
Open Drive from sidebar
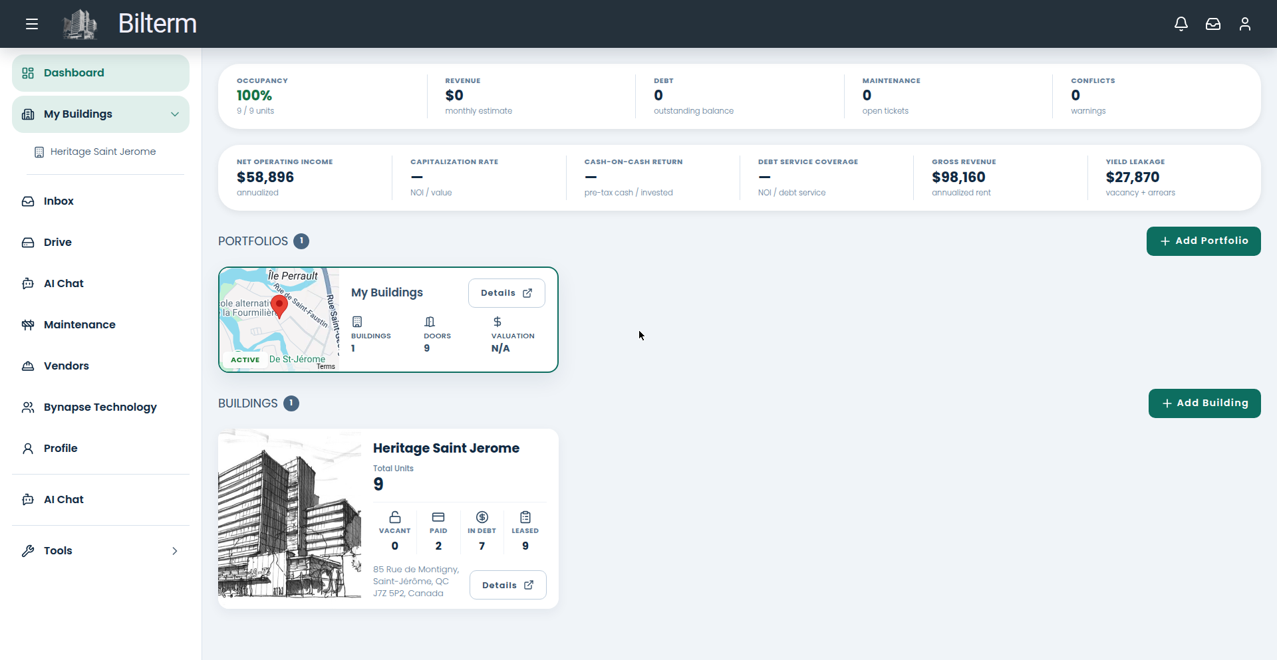click(x=100, y=243)
